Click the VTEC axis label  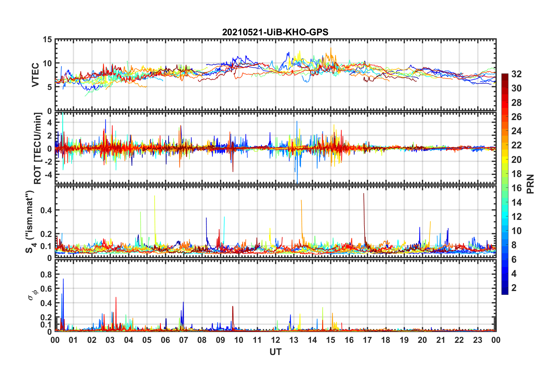tap(35, 75)
